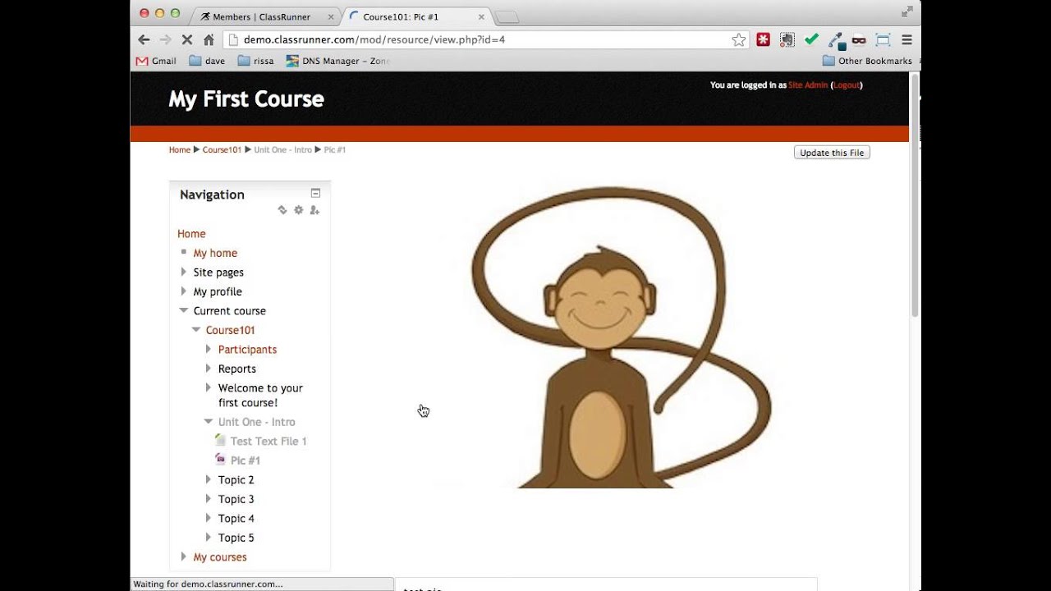The image size is (1051, 591).
Task: Expand Topic 4 tree node
Action: [209, 518]
